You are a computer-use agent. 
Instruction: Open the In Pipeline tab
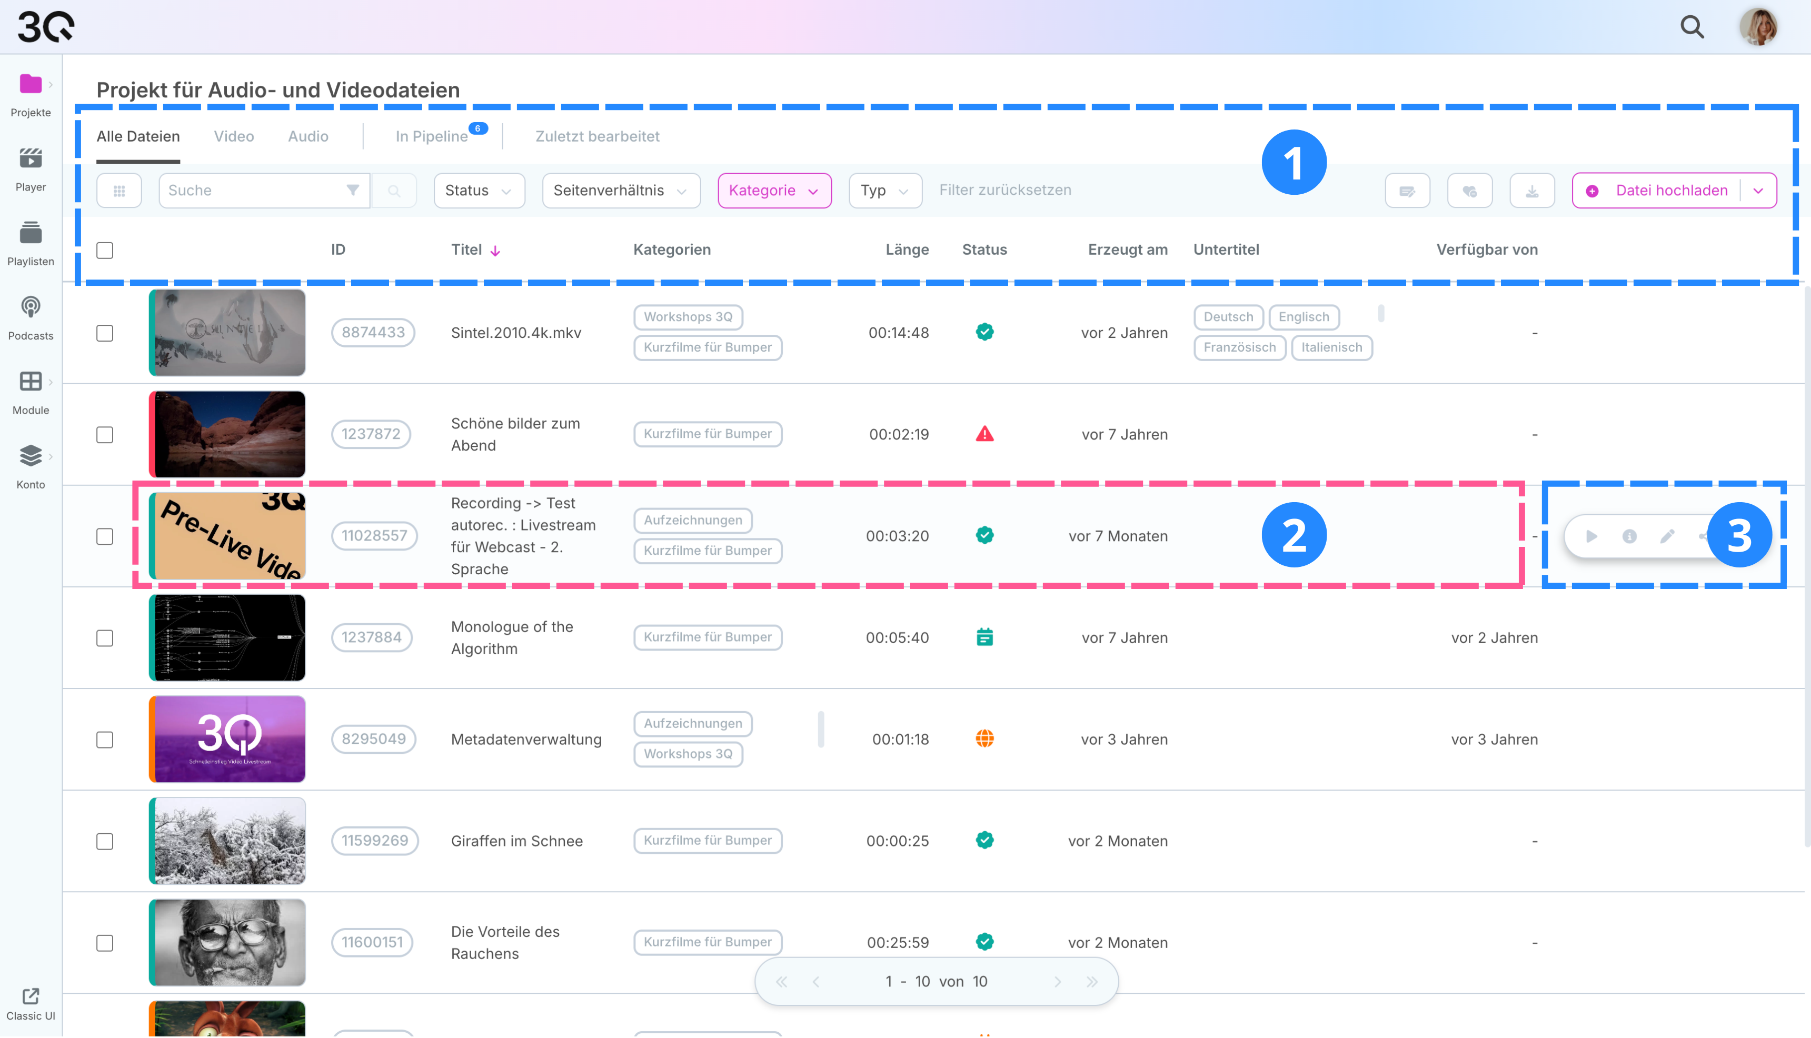tap(432, 136)
